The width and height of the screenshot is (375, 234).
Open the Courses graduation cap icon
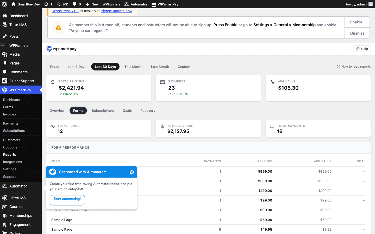click(4, 207)
